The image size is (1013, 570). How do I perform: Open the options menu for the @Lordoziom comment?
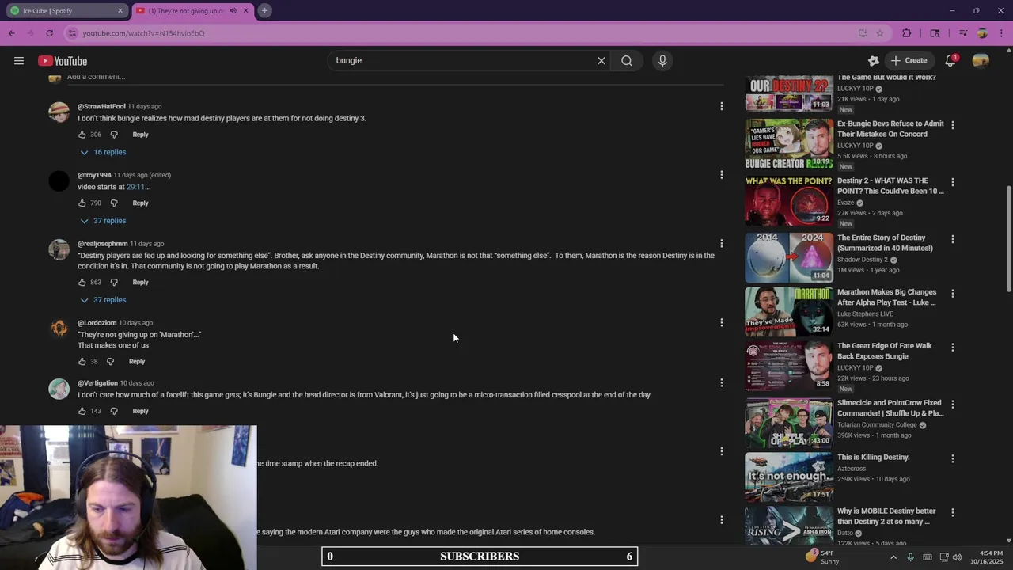coord(721,322)
